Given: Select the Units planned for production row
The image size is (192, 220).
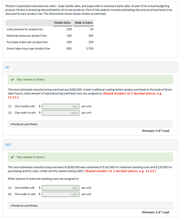Looking at the screenshot, I should point(50,29).
